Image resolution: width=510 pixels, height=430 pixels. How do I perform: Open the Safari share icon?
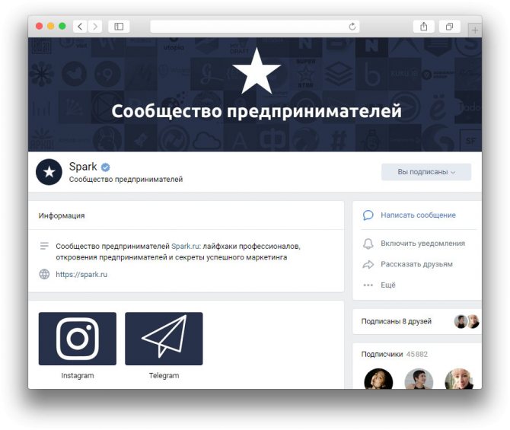(x=423, y=27)
